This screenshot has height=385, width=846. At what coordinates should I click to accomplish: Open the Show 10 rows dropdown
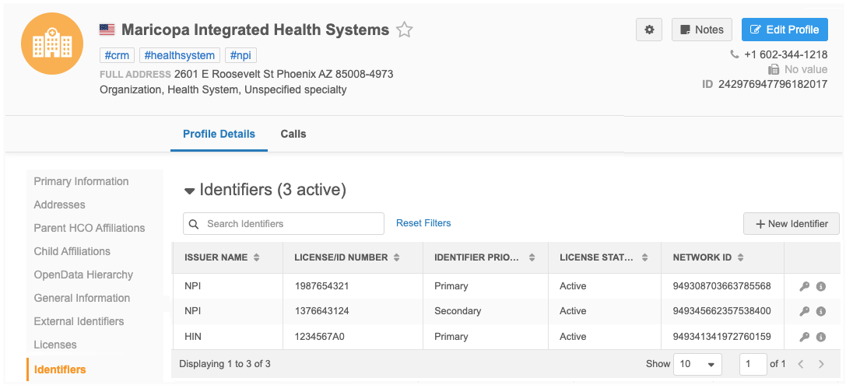click(x=697, y=364)
